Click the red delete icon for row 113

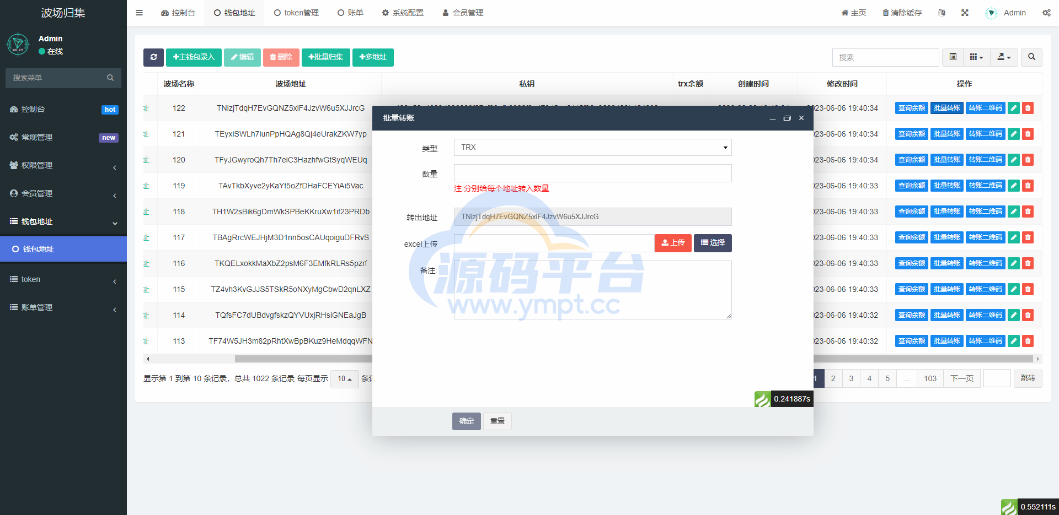pos(1028,341)
